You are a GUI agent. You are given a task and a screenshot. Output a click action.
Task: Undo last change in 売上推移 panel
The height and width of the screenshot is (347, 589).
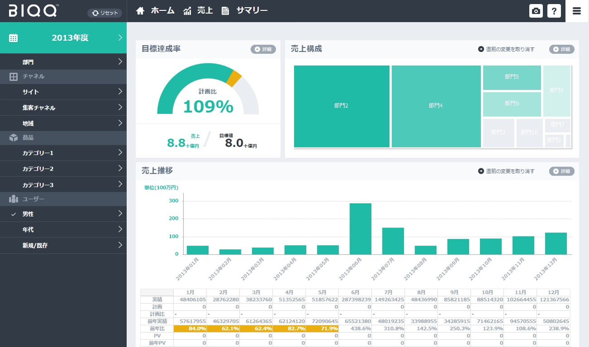coord(507,171)
